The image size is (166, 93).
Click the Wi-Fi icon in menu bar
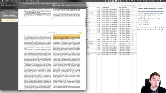point(132,1)
